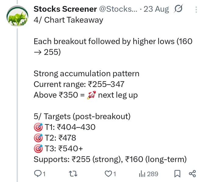
Task: Open the 23 Aug timestamp link
Action: 156,9
